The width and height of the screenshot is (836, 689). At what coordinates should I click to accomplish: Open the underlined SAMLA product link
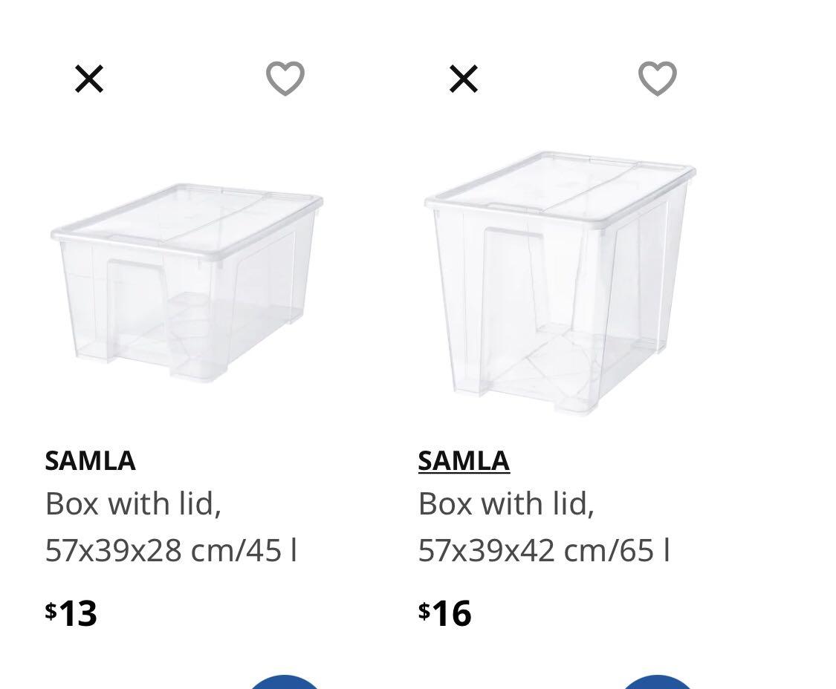pos(464,460)
